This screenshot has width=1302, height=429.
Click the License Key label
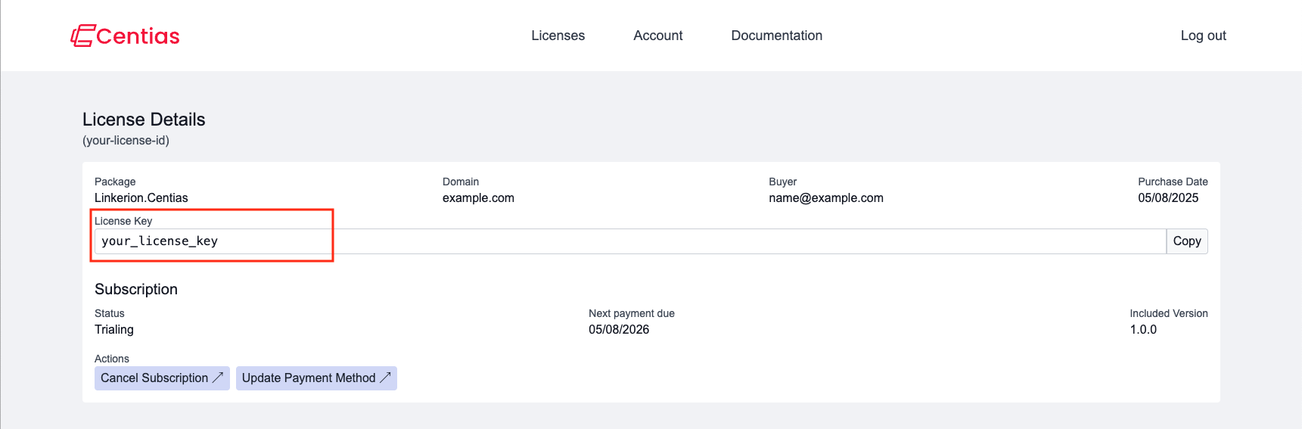[x=123, y=221]
